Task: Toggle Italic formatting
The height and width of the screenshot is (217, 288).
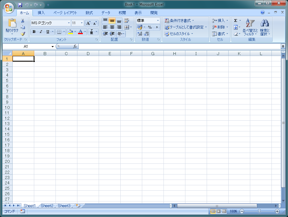Action: pos(41,32)
